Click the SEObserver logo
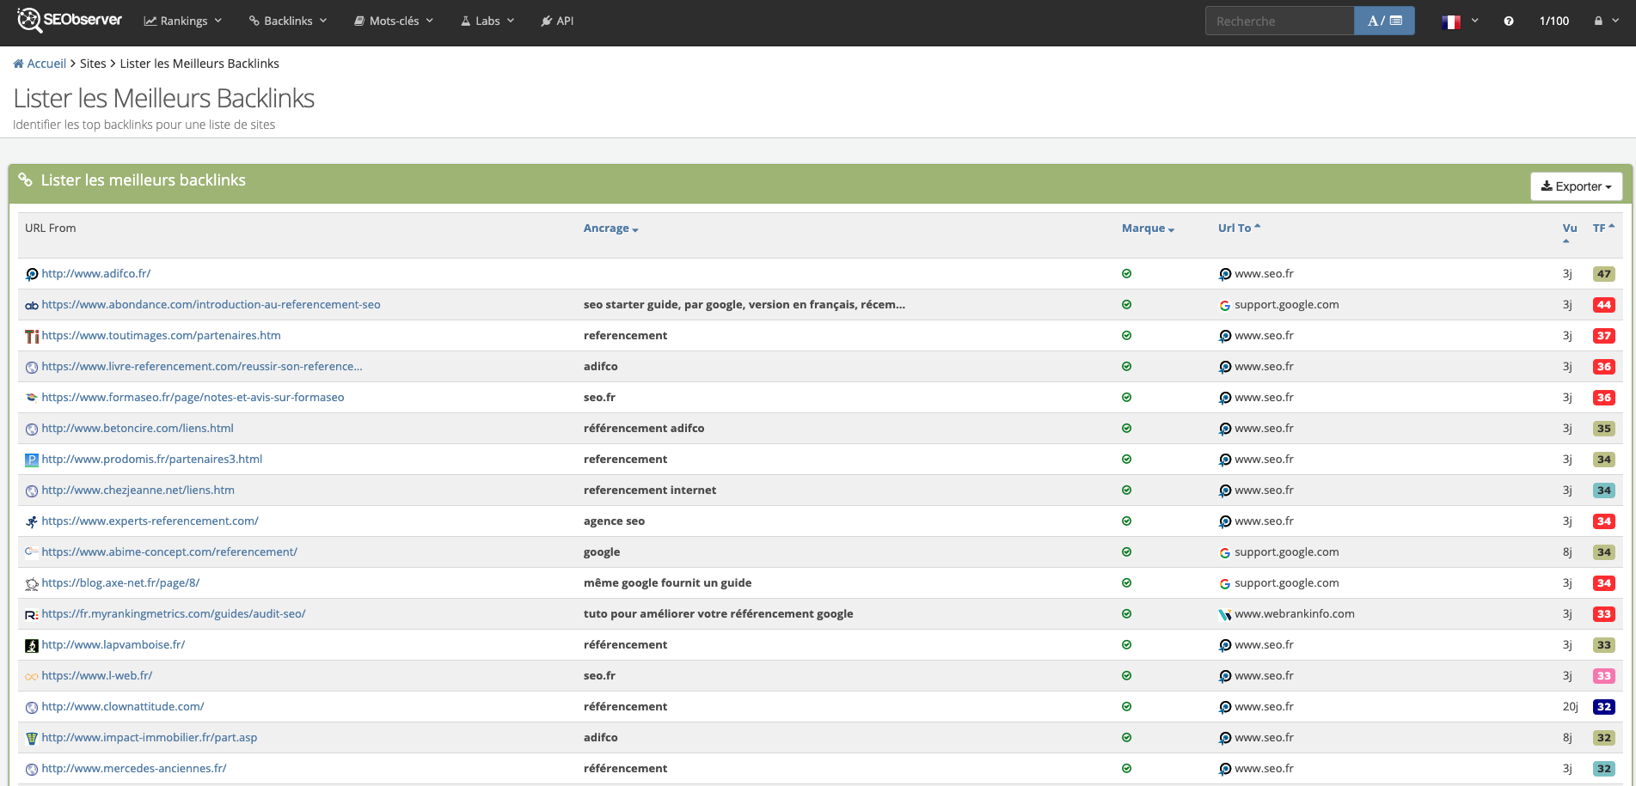Viewport: 1636px width, 786px height. [x=70, y=20]
